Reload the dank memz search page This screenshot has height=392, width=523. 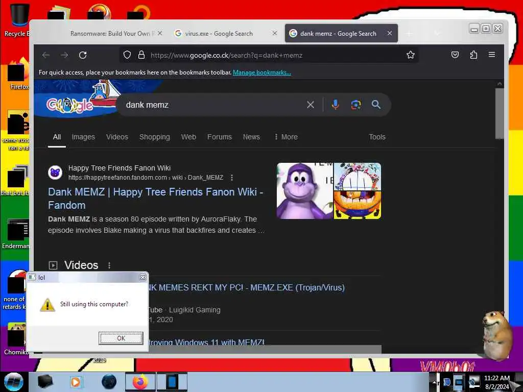(83, 55)
